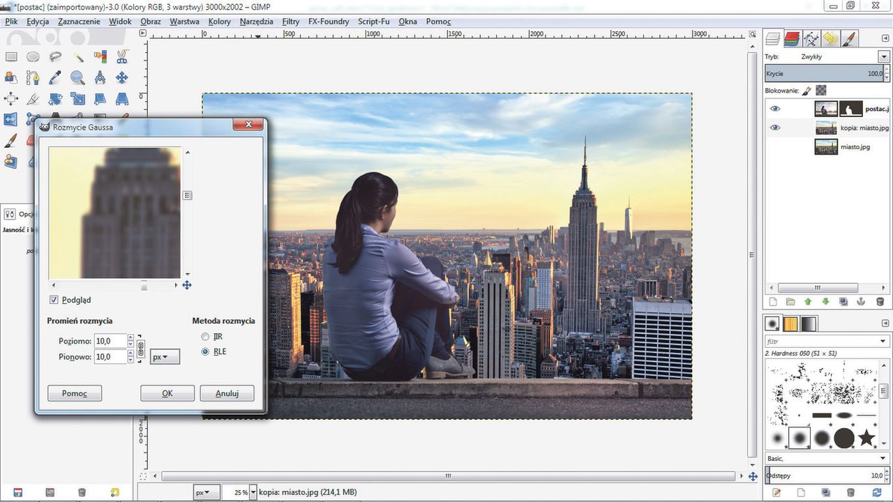This screenshot has width=893, height=502.
Task: Select the Crop knife tool
Action: [x=33, y=98]
